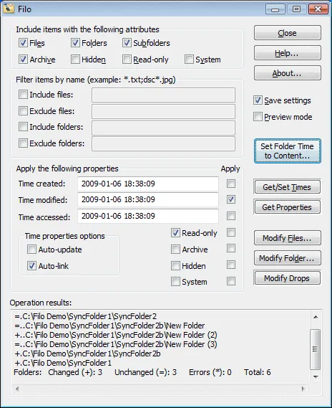
Task: Select the '+.C:\Filo Demo\SyncFolder1' result line
Action: (x=63, y=363)
